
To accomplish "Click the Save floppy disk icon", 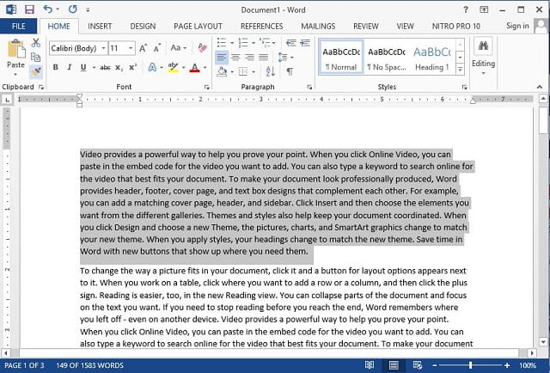I will pos(29,9).
